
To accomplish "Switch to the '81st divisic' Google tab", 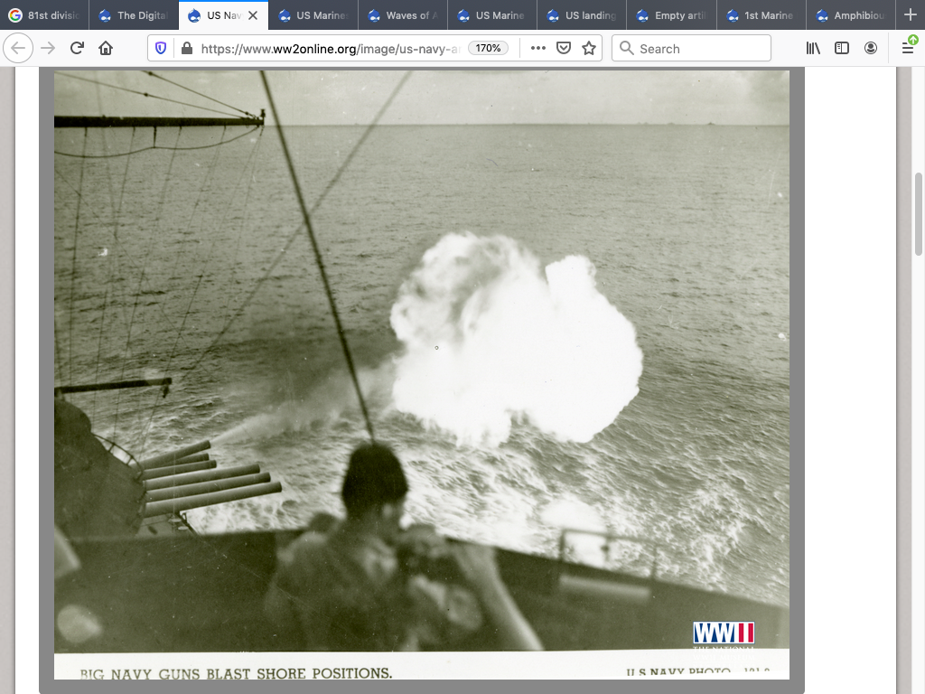I will pyautogui.click(x=45, y=15).
